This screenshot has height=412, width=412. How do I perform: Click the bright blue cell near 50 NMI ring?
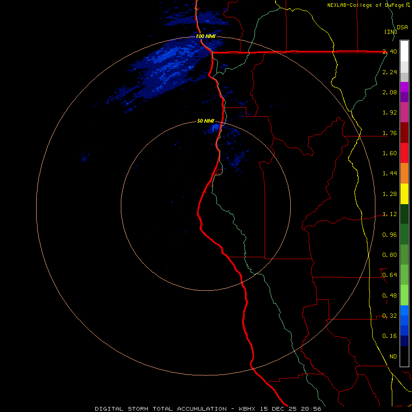point(216,127)
